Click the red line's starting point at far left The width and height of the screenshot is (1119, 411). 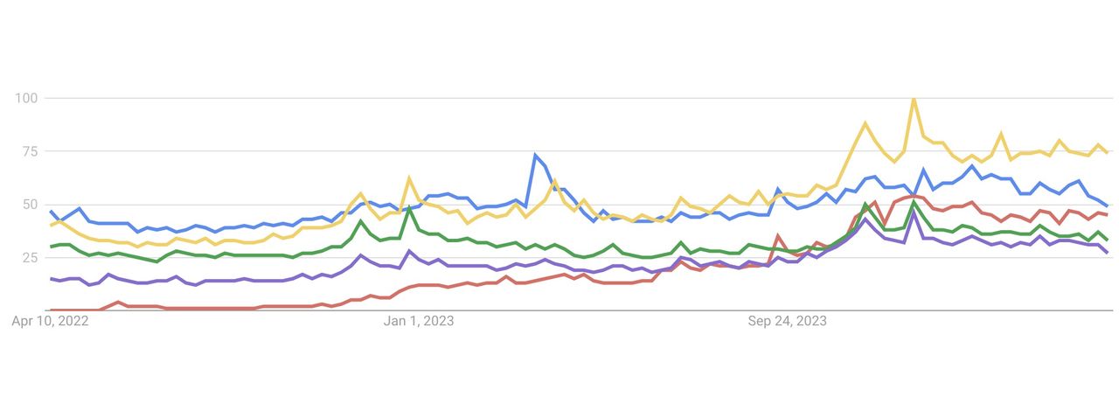[51, 310]
